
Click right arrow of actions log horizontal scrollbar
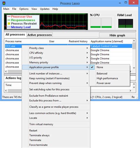coord(130,91)
